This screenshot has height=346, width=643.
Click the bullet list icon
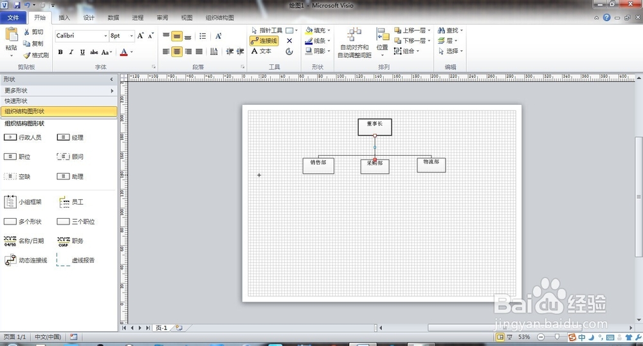(x=203, y=36)
